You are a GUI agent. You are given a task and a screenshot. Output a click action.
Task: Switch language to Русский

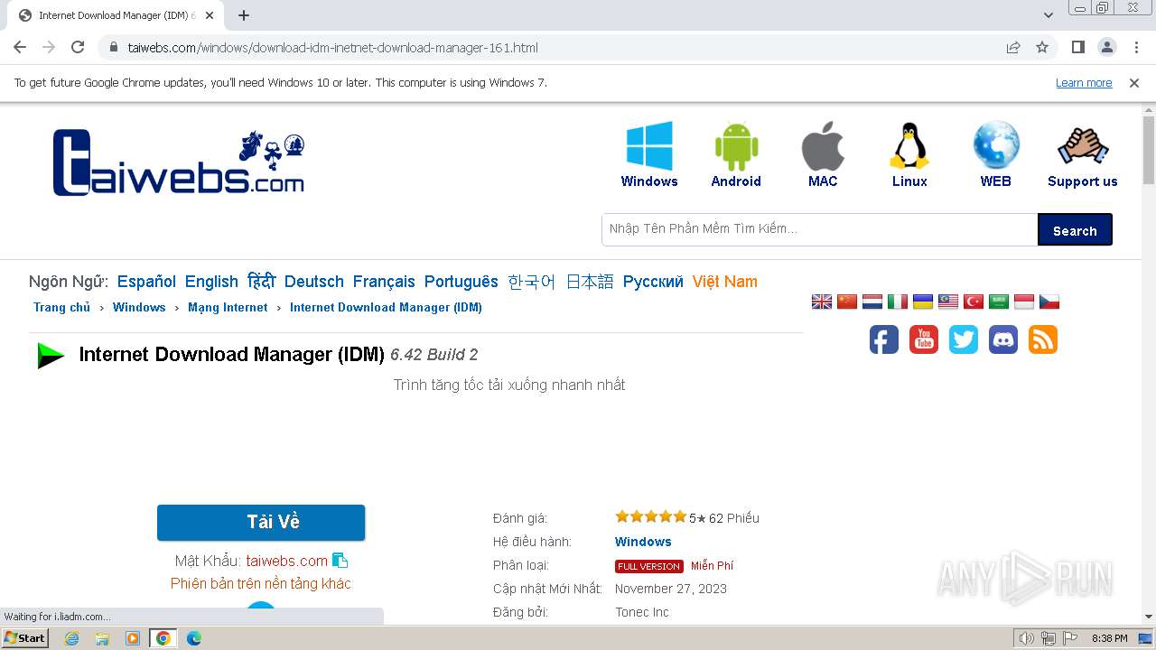(653, 282)
